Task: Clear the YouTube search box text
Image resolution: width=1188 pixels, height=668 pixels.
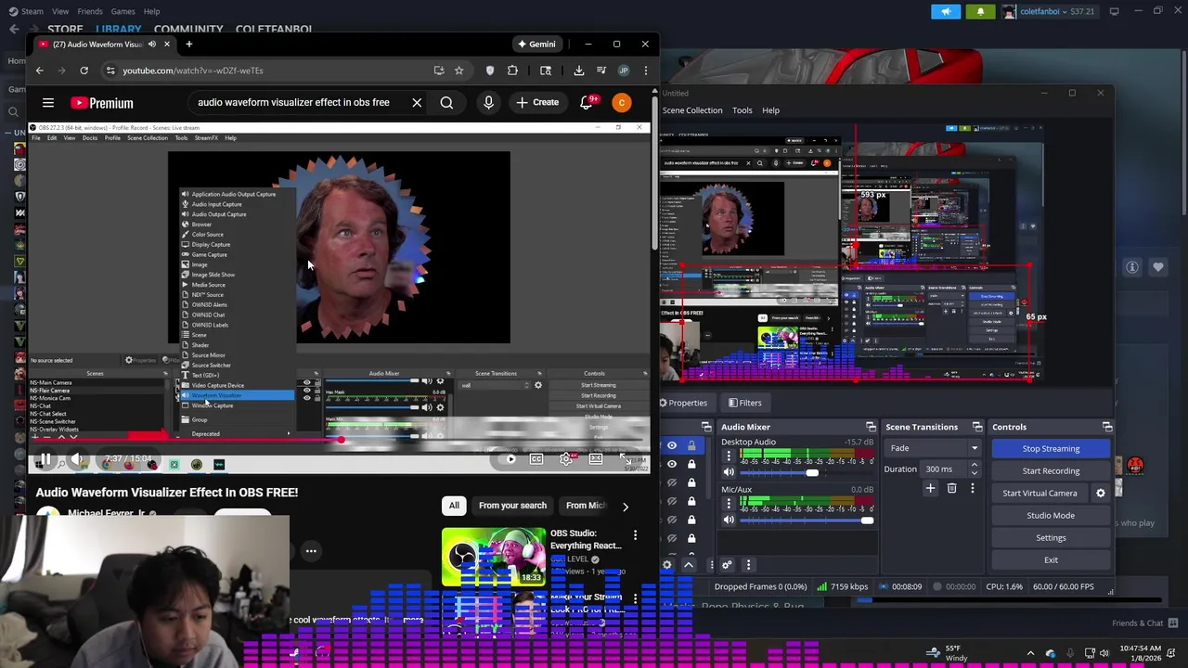Action: [x=417, y=103]
